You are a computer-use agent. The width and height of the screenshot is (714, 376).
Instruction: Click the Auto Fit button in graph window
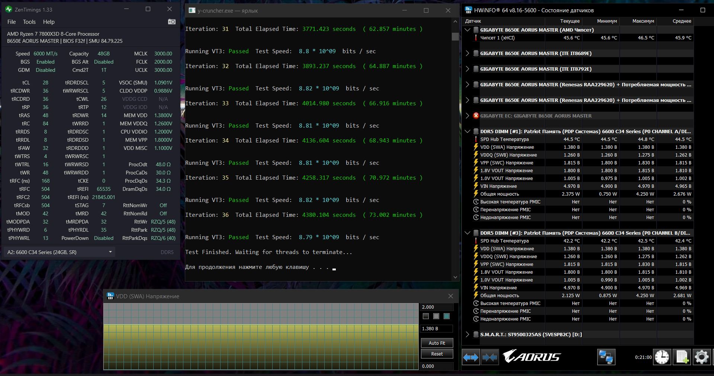437,343
